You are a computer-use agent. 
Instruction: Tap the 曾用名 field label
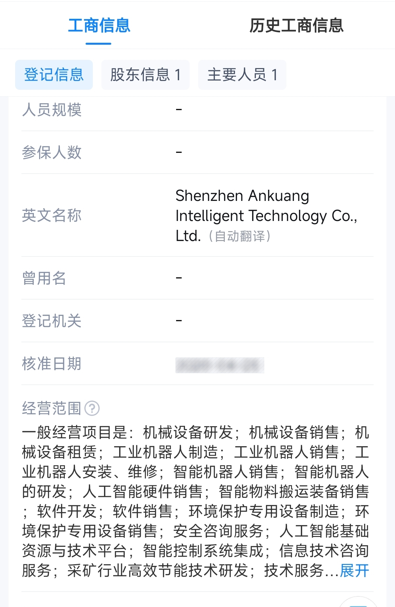pos(44,278)
